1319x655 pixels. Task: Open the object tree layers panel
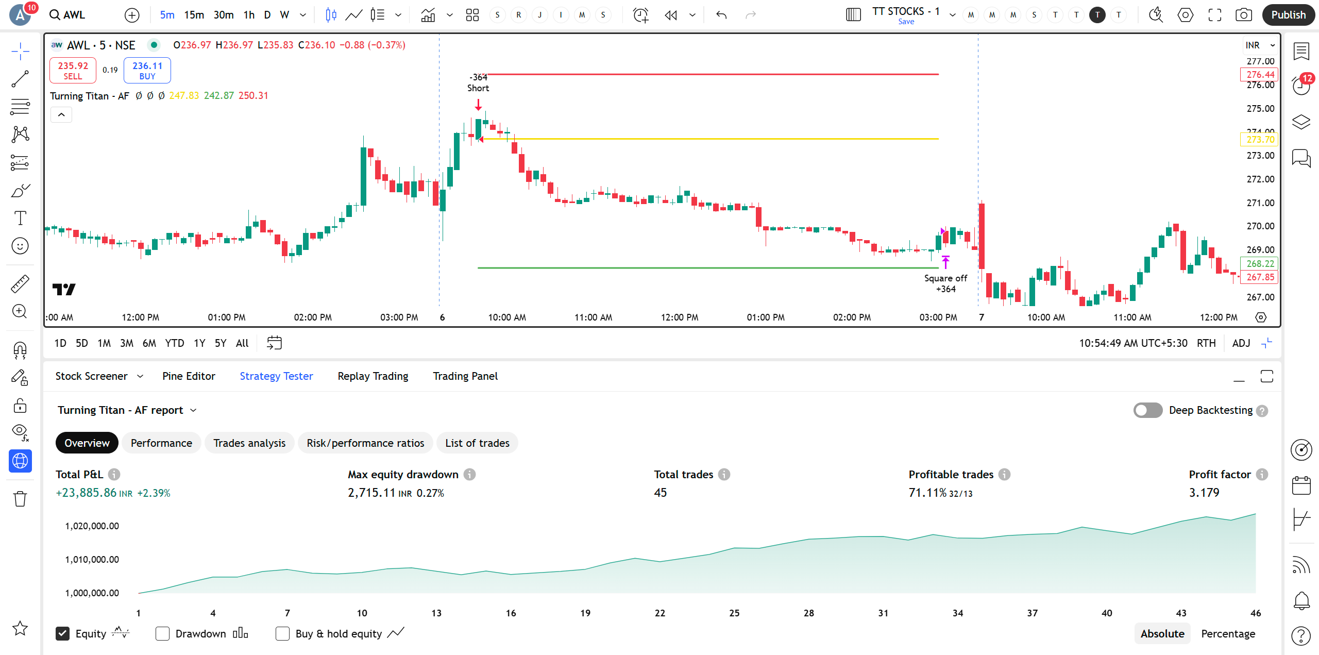(1301, 122)
